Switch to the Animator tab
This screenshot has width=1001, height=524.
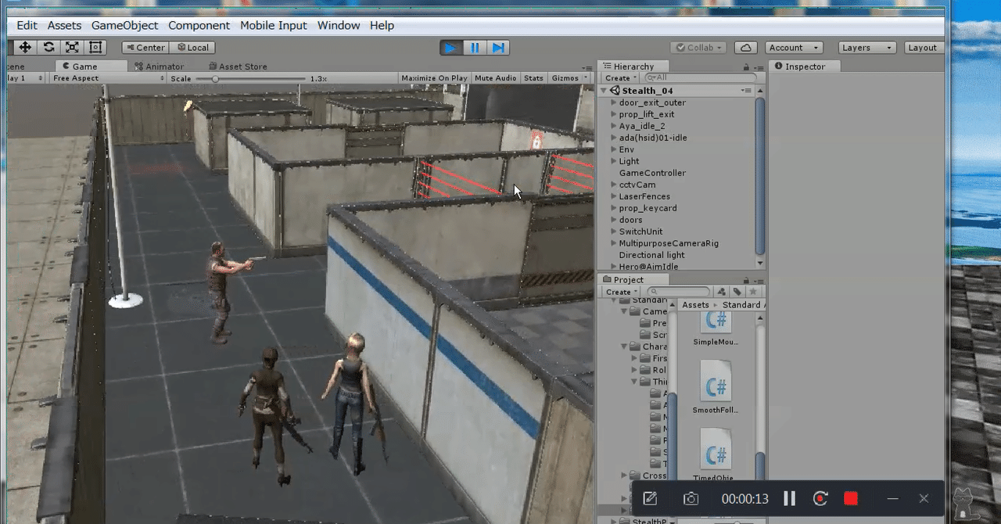pos(164,66)
